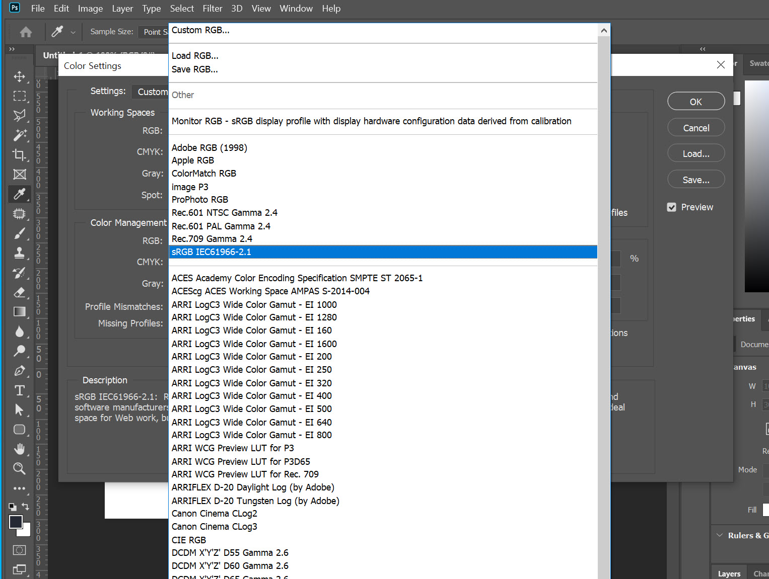Open the File menu
The height and width of the screenshot is (579, 769).
[x=38, y=9]
